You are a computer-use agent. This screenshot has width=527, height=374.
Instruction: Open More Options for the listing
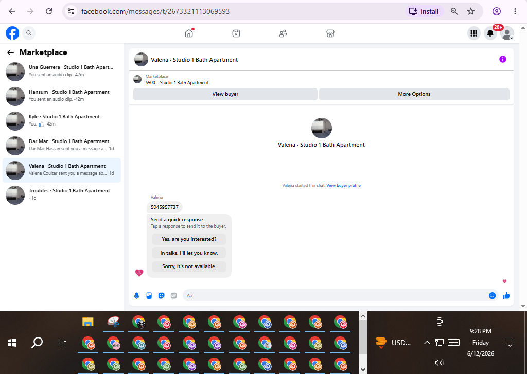(x=414, y=94)
